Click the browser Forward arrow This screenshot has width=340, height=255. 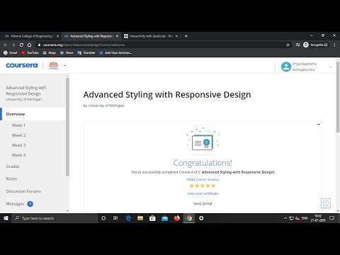(13, 45)
